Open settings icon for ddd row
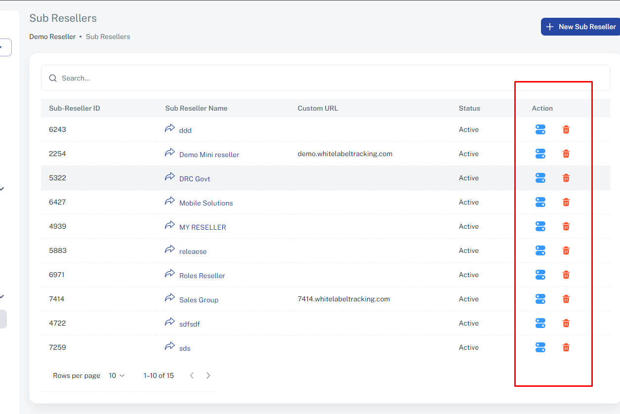The width and height of the screenshot is (620, 414). point(540,129)
